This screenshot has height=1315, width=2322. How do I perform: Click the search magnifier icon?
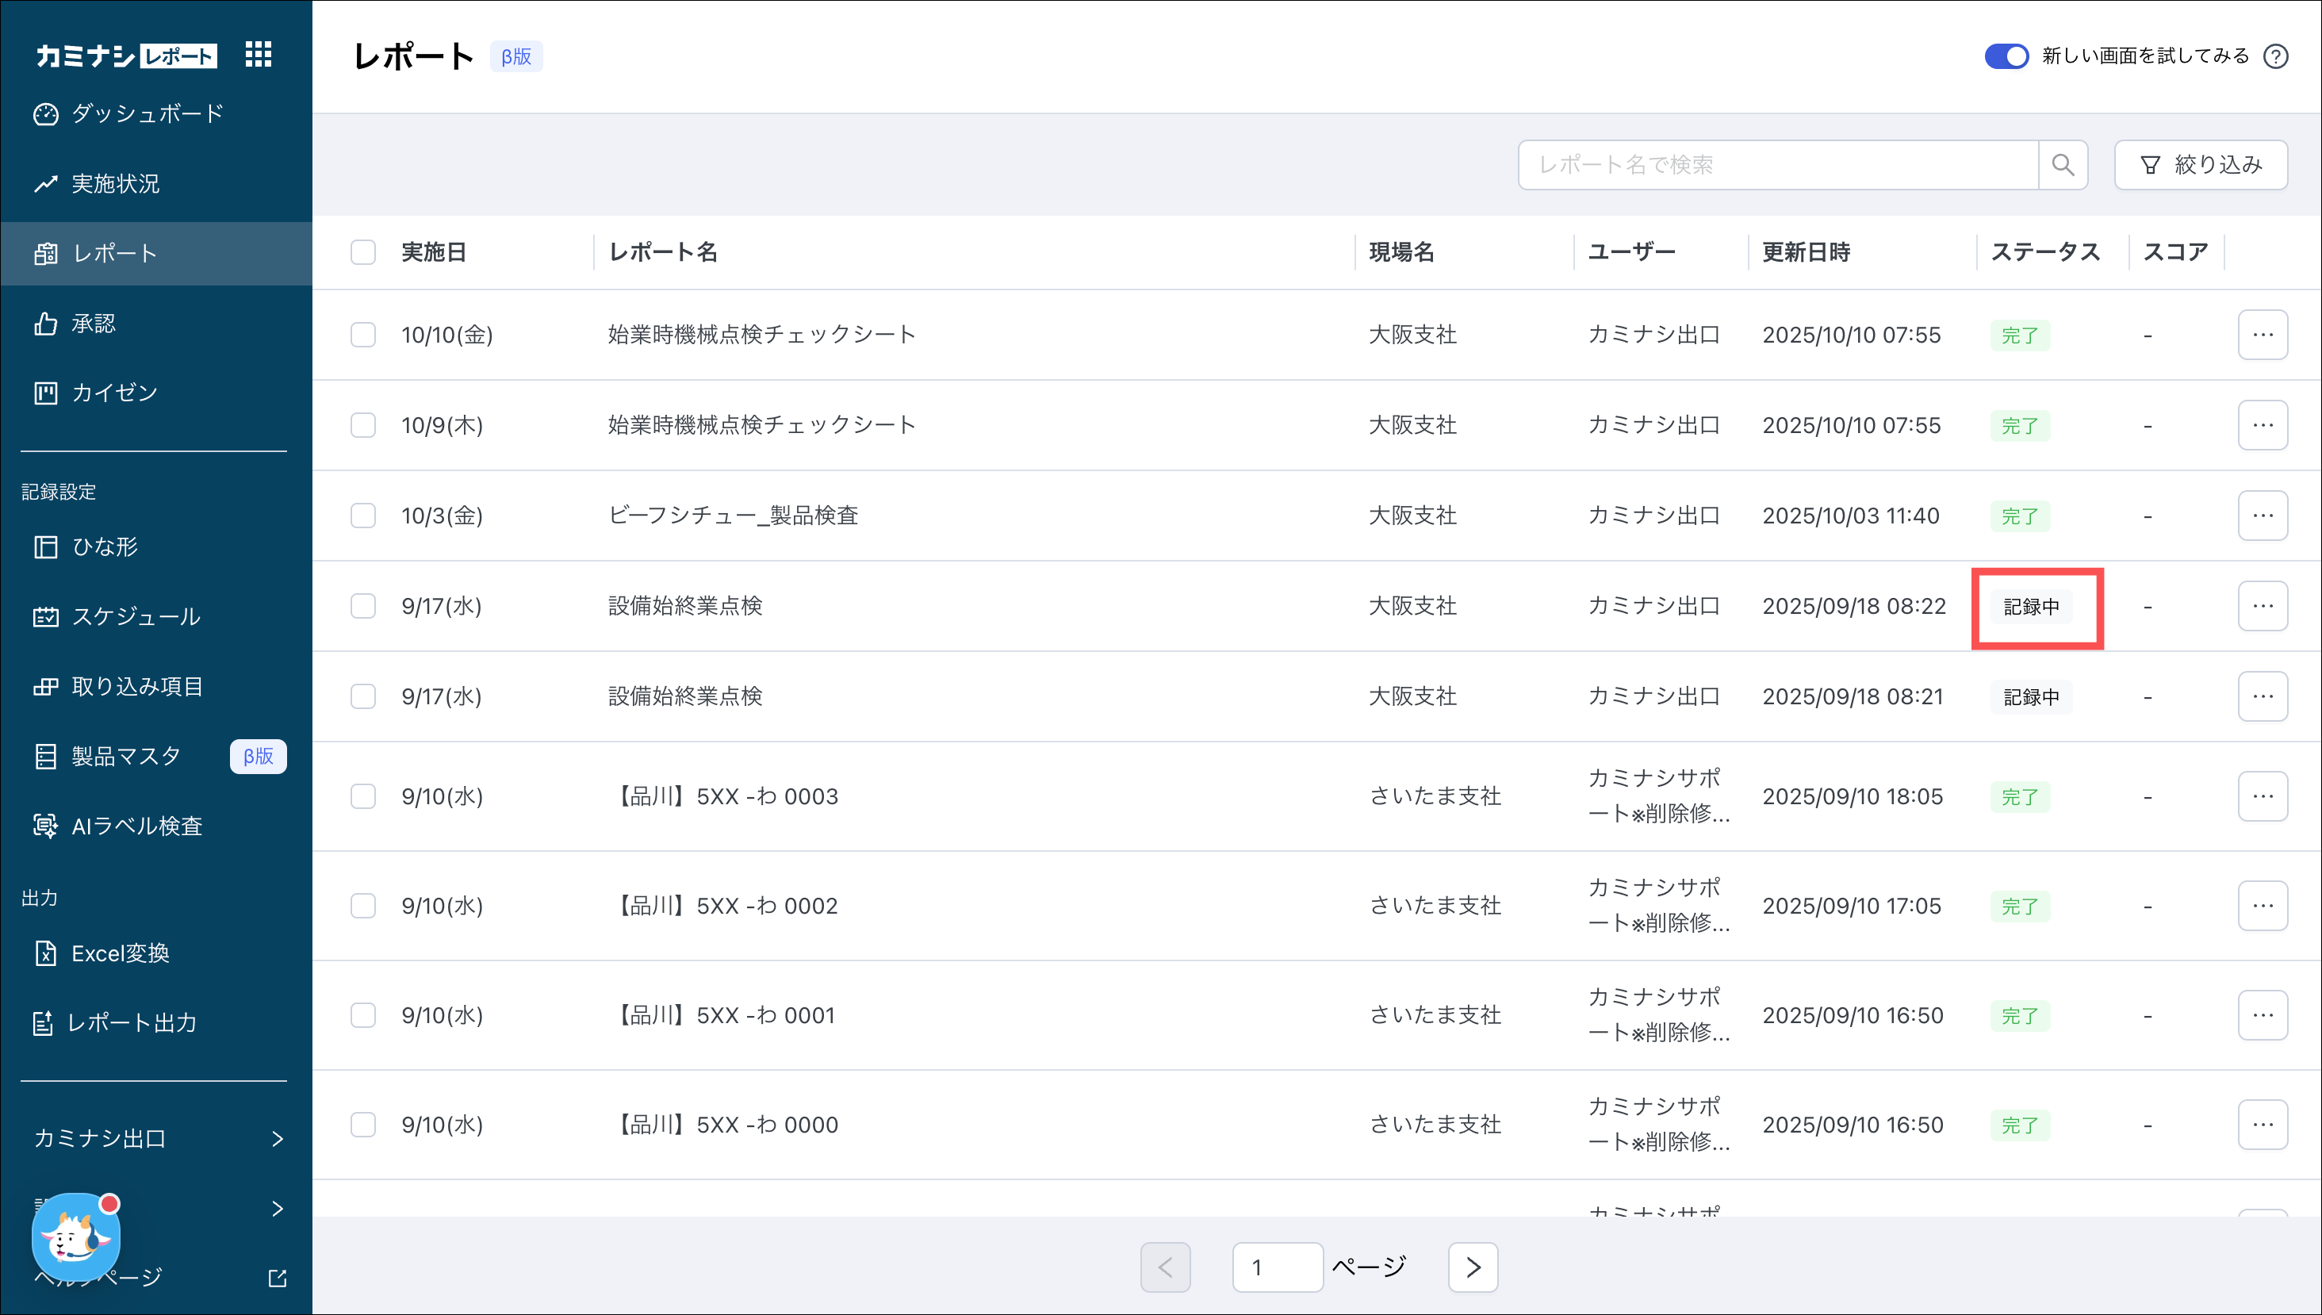point(2063,164)
